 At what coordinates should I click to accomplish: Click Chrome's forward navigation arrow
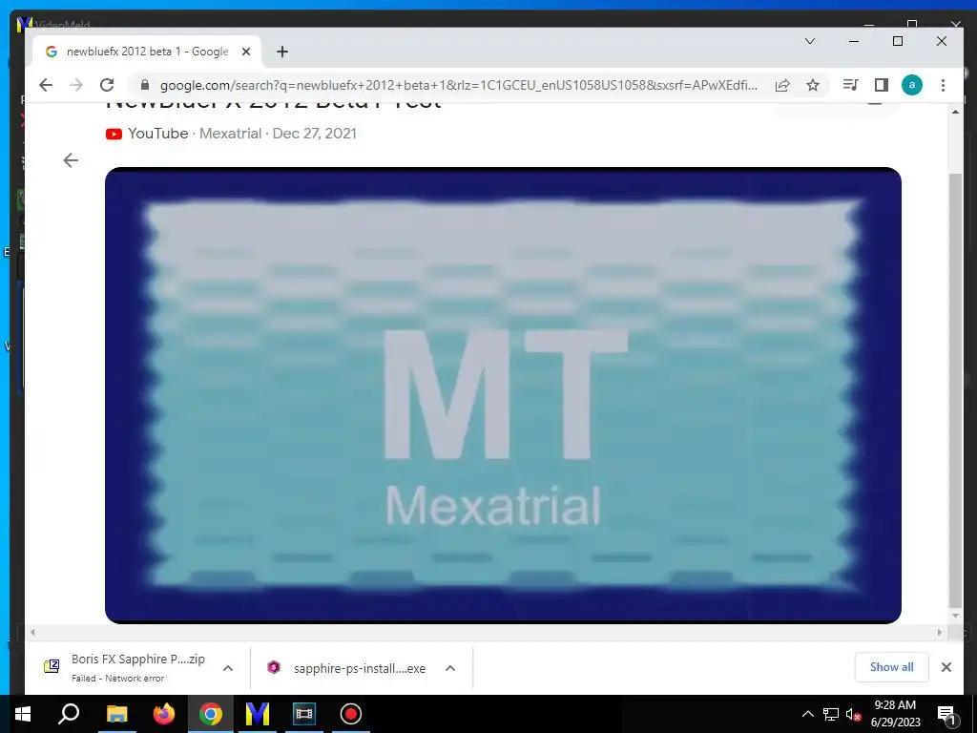[x=76, y=85]
